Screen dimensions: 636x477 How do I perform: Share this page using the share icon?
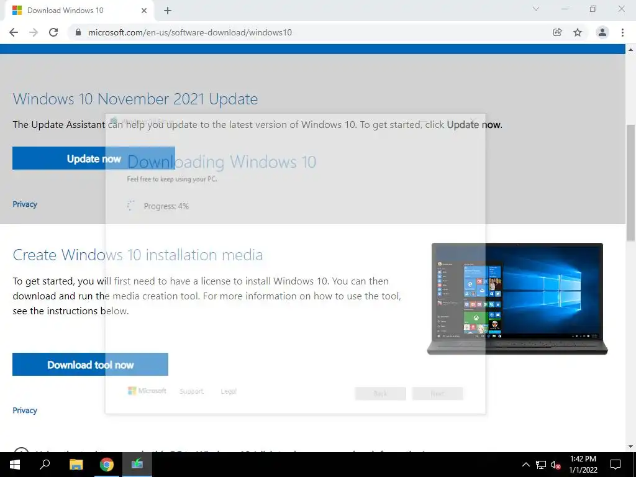558,32
